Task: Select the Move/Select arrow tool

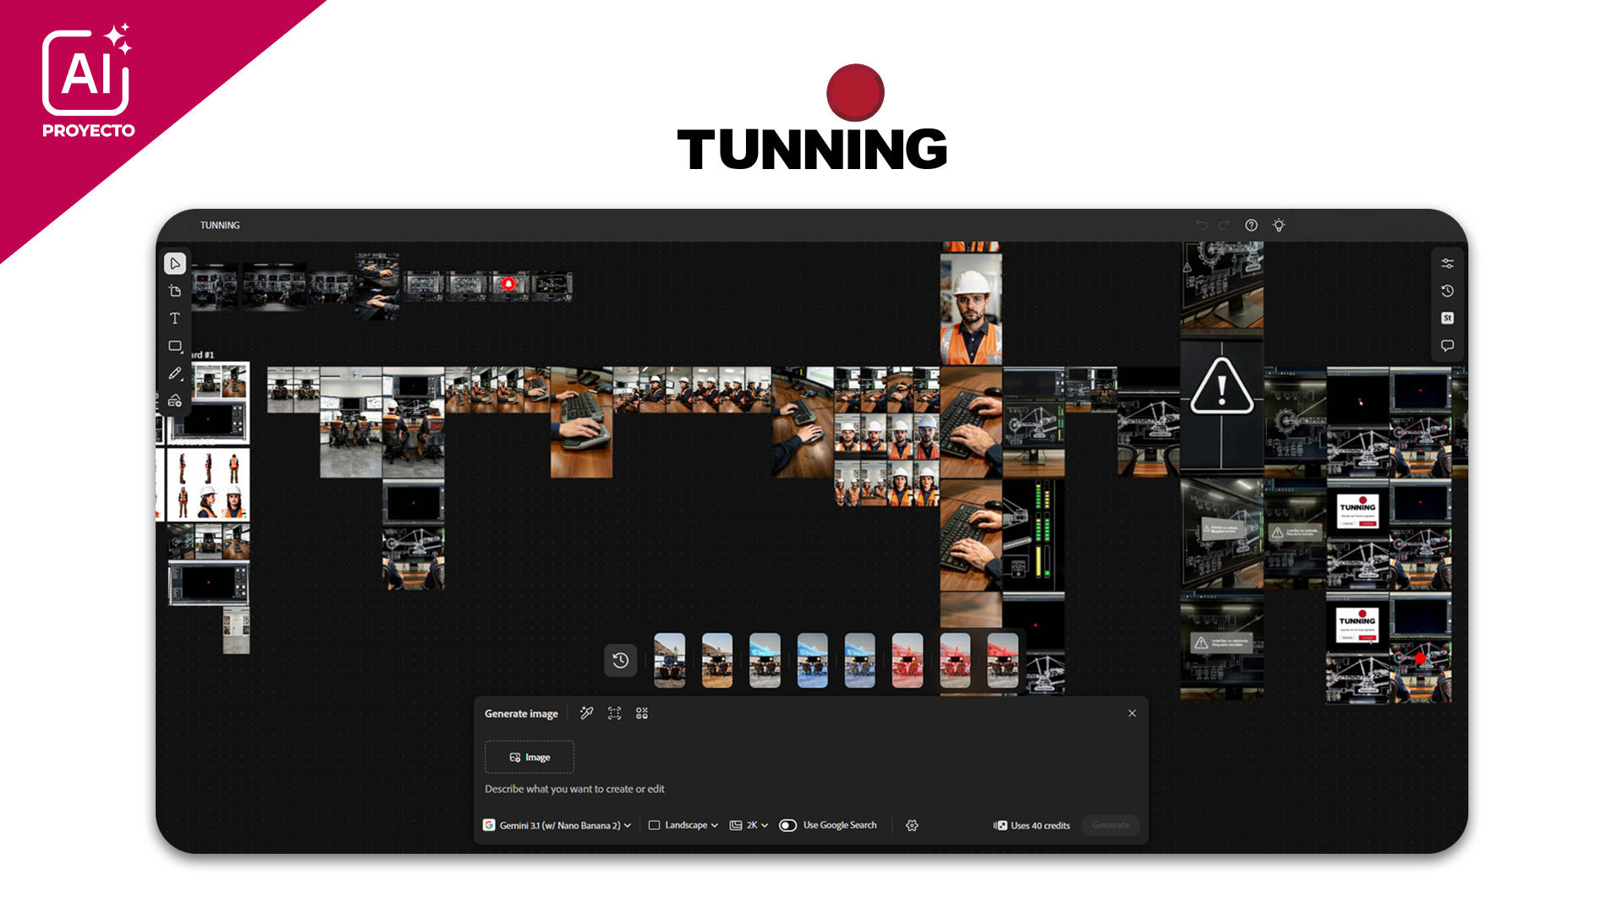Action: [x=175, y=264]
